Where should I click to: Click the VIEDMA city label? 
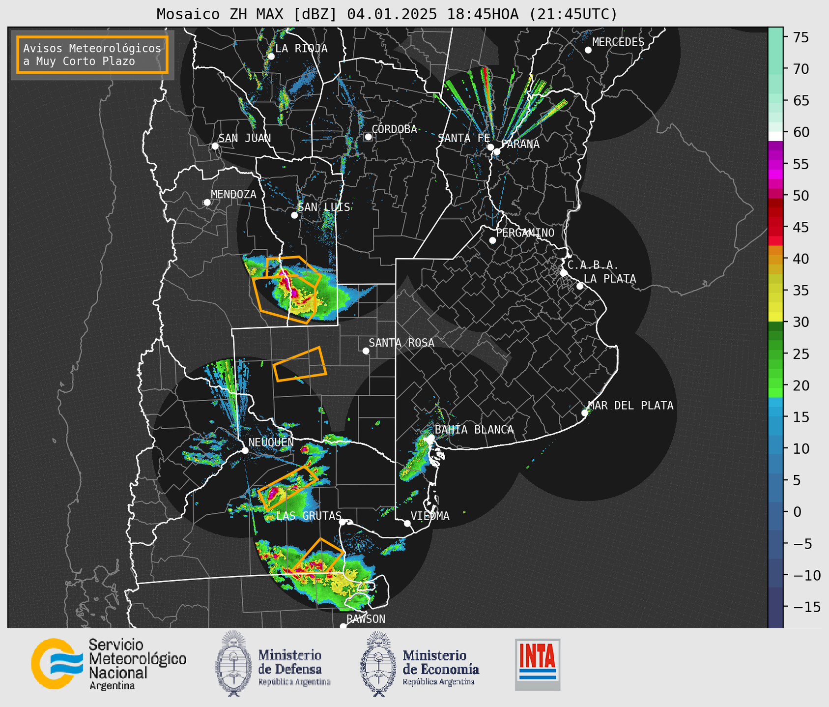(430, 516)
